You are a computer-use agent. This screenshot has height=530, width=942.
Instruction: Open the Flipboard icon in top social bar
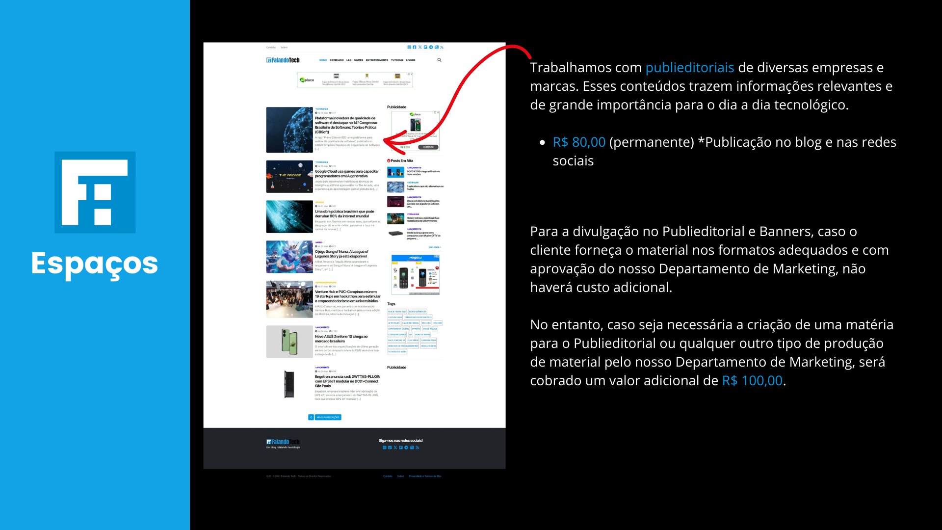[425, 47]
